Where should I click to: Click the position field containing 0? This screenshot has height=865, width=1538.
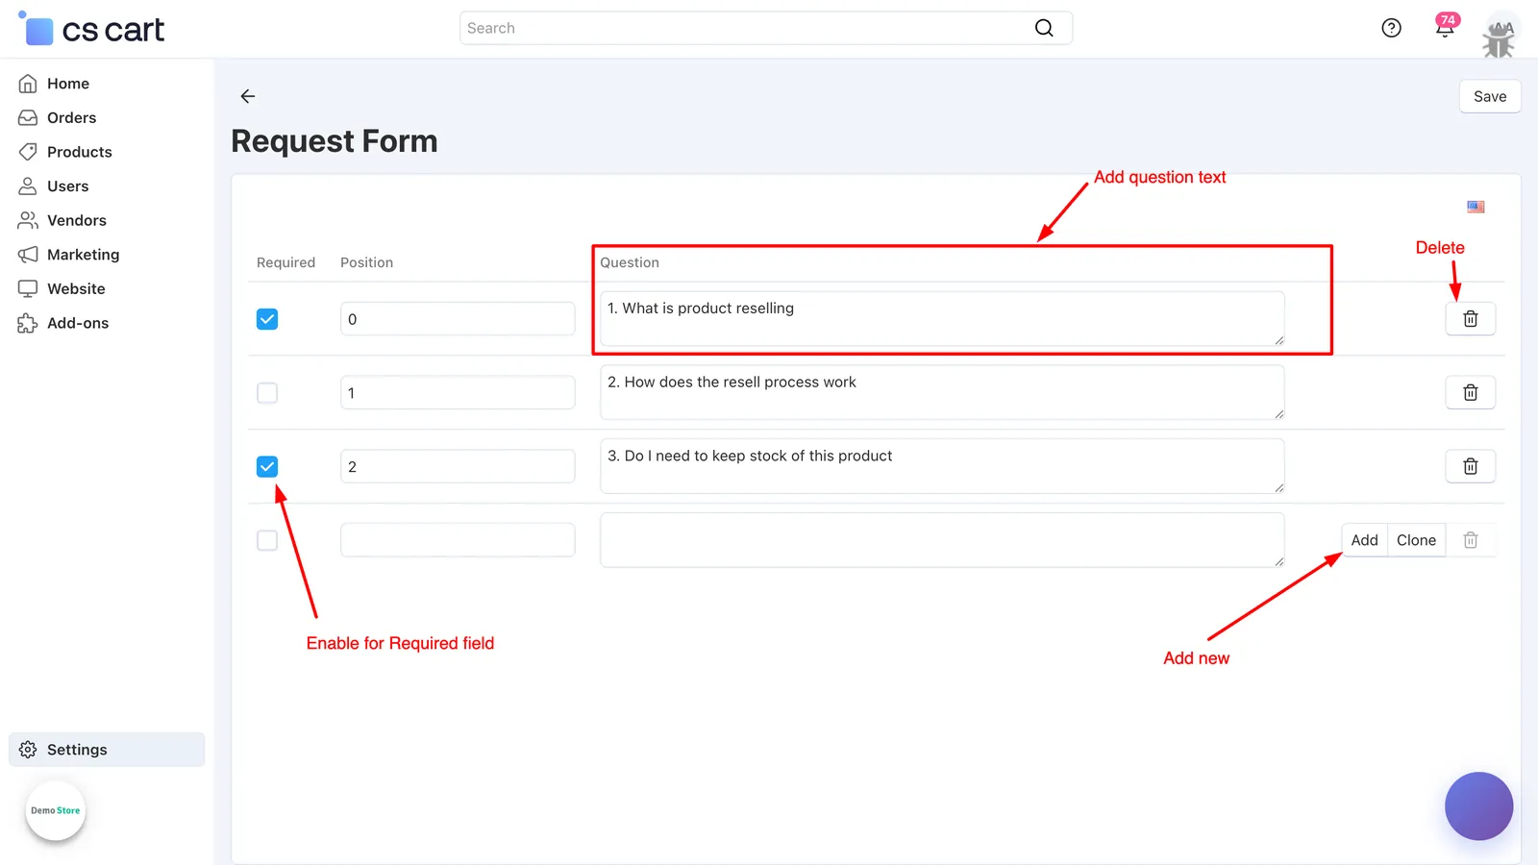pos(458,319)
